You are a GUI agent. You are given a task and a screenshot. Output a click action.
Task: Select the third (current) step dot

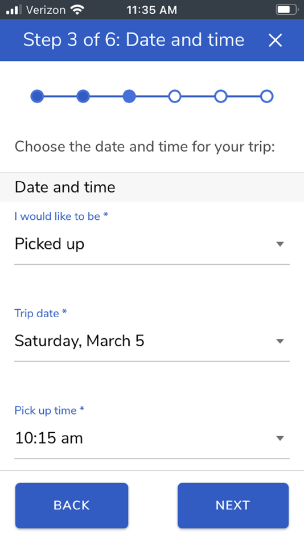129,96
